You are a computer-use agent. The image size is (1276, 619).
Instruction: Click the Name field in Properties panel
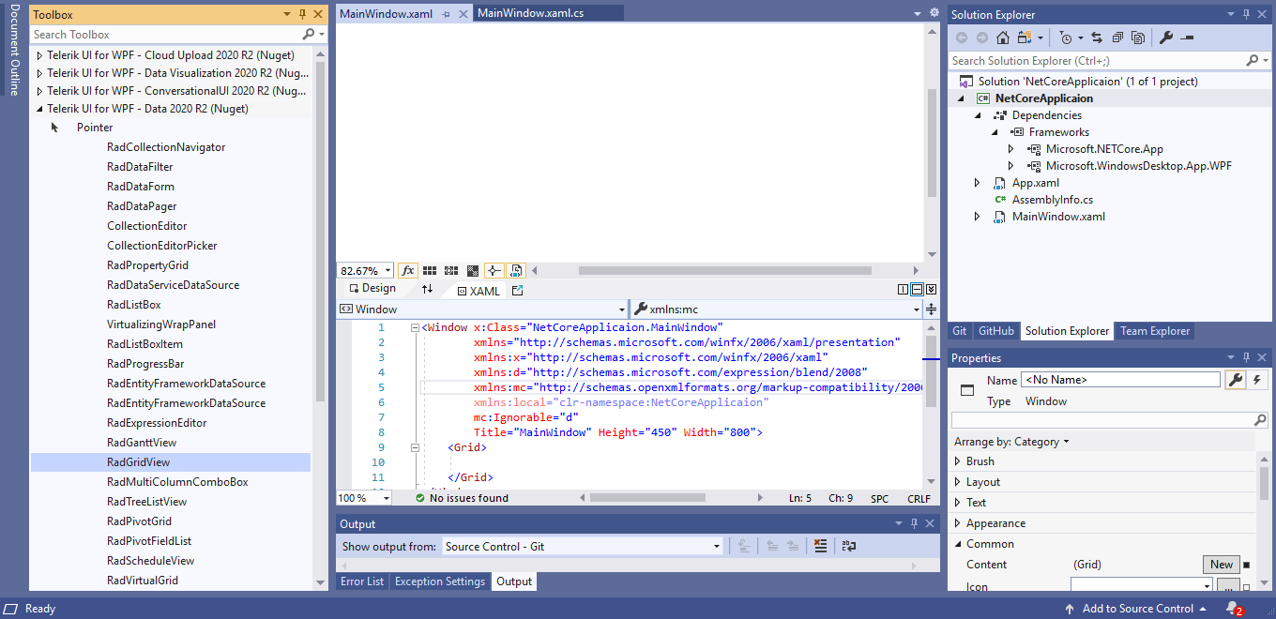[1121, 380]
